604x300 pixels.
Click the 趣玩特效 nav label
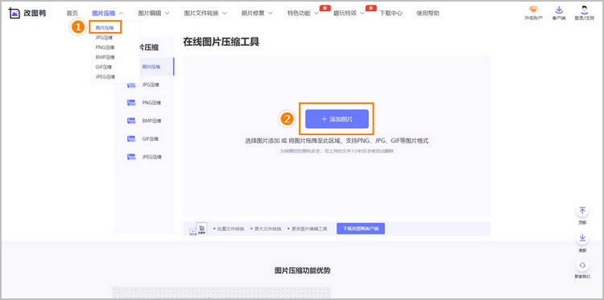click(345, 13)
